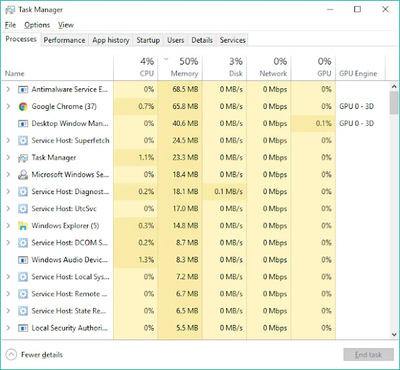Expand the Service Host: Remote row

(8, 294)
